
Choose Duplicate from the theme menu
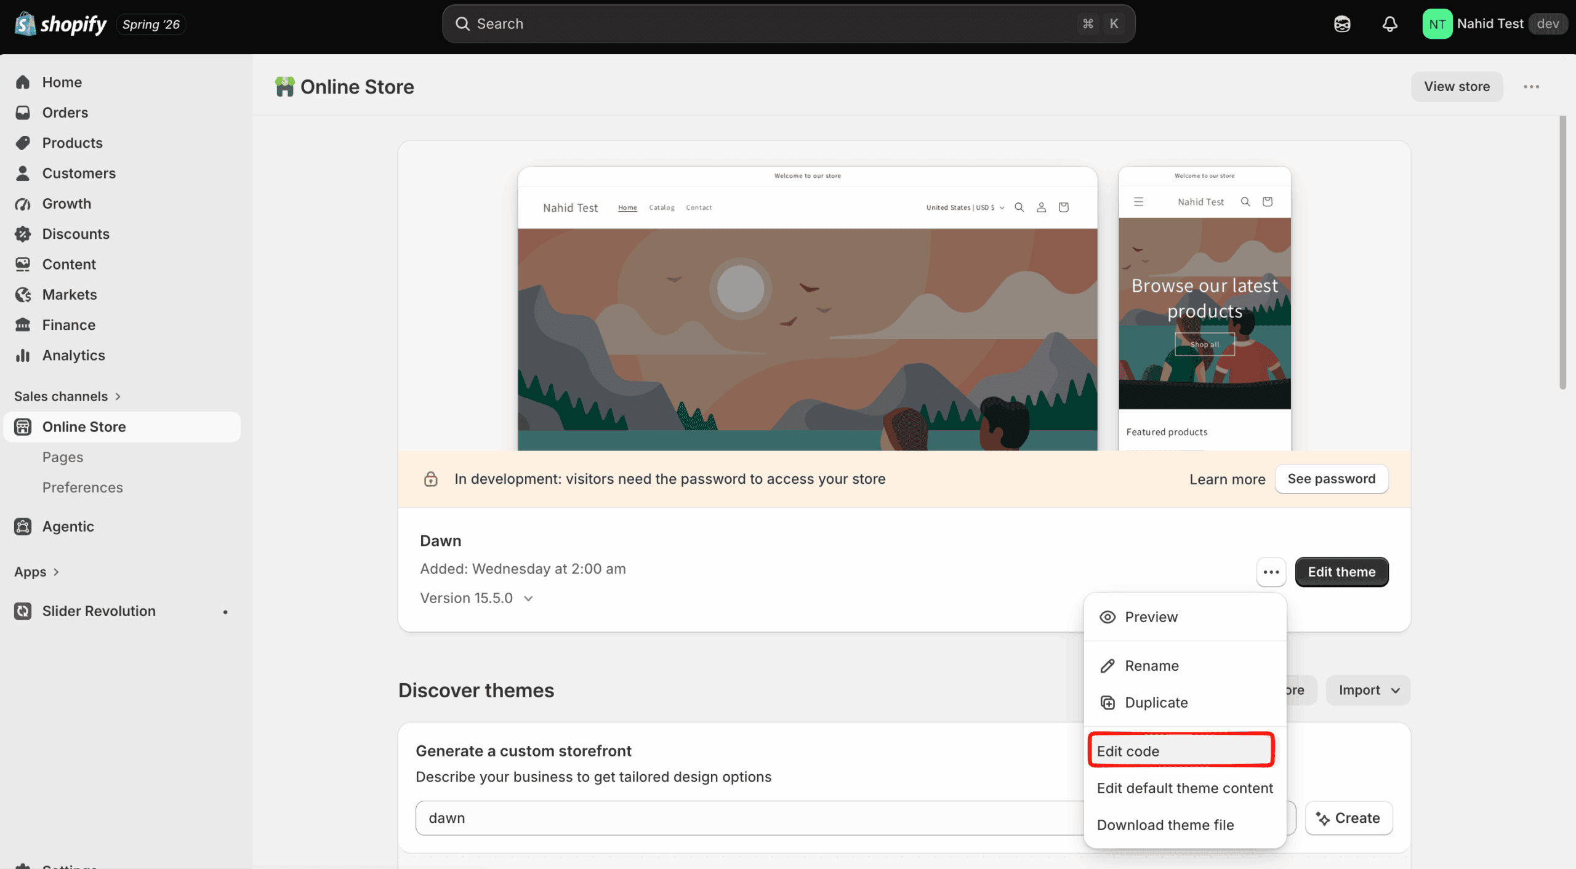click(1184, 703)
